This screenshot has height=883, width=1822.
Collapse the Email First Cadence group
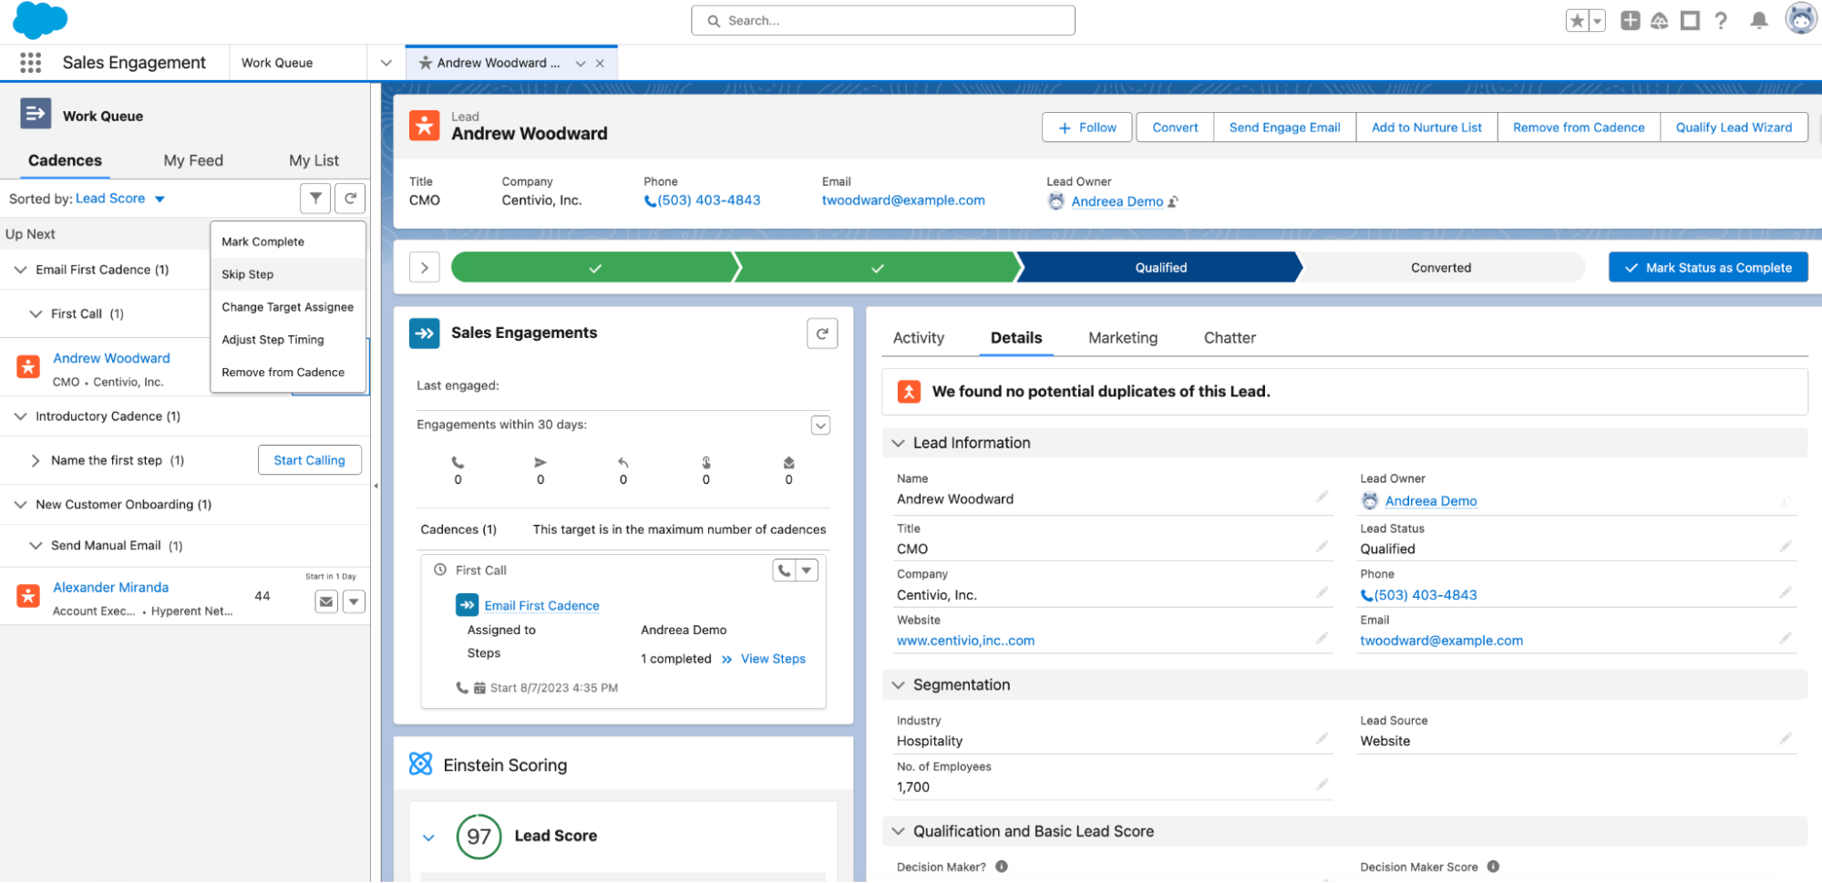point(20,270)
